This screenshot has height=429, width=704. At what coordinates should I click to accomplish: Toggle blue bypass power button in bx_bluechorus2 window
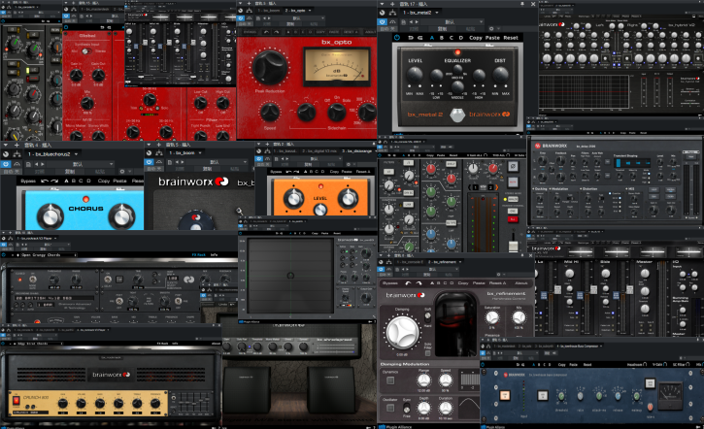(6, 164)
